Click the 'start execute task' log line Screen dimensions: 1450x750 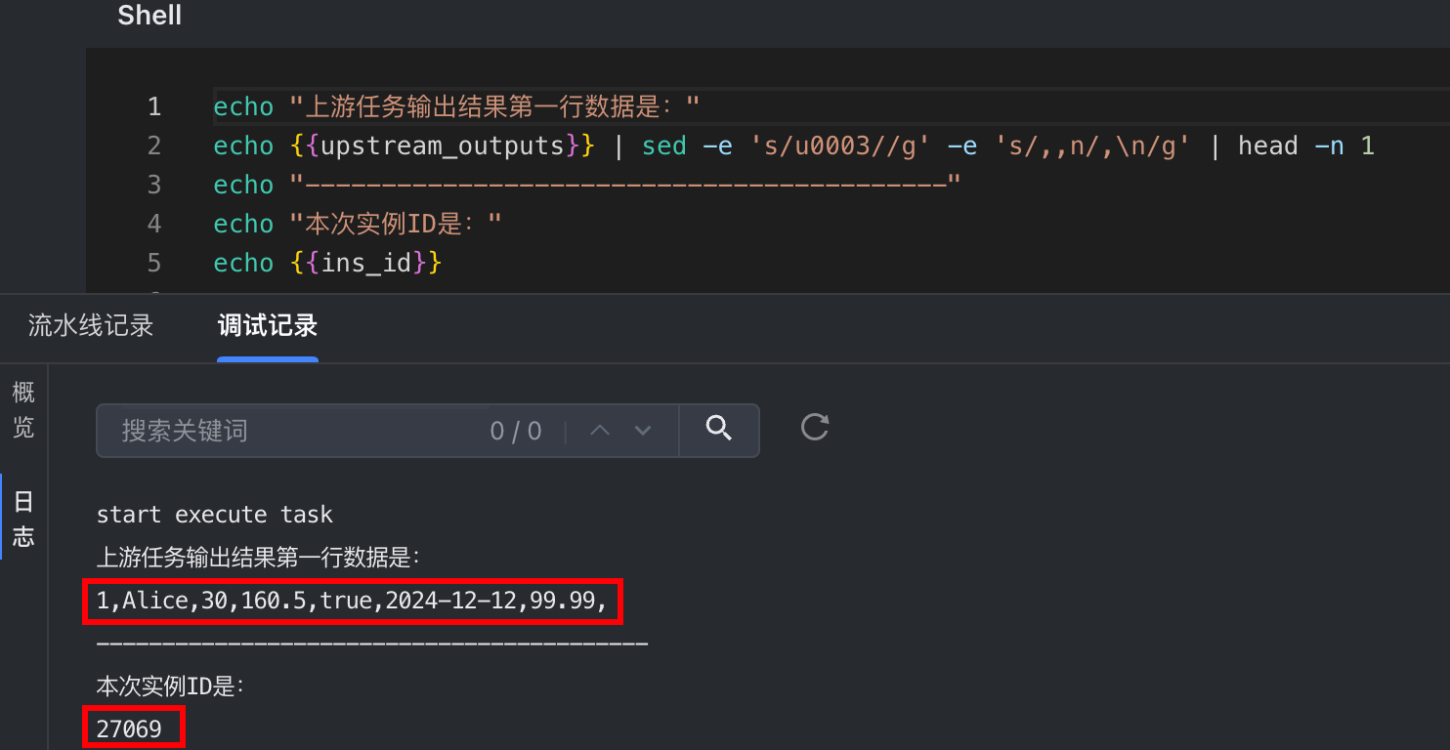(x=215, y=515)
